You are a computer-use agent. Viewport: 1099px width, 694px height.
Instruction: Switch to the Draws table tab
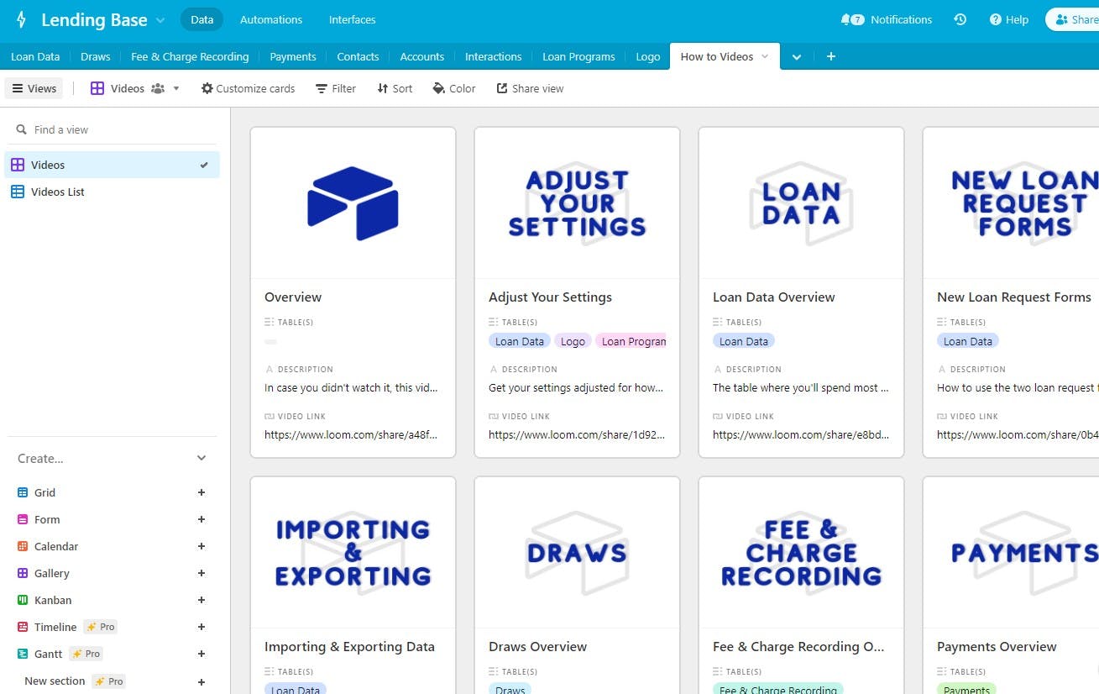pyautogui.click(x=96, y=56)
